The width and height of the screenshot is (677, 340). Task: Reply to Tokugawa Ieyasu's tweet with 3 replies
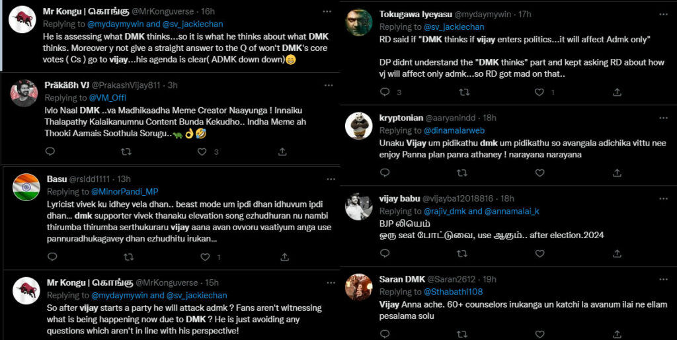[382, 92]
